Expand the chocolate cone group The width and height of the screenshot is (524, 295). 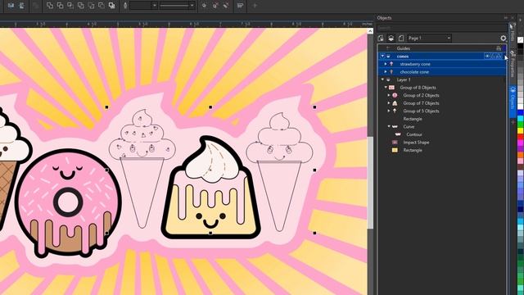386,72
